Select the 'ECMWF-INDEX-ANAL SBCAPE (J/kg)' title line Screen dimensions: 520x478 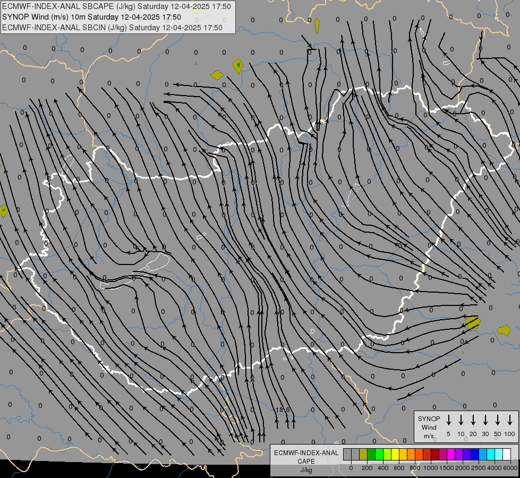tap(116, 6)
